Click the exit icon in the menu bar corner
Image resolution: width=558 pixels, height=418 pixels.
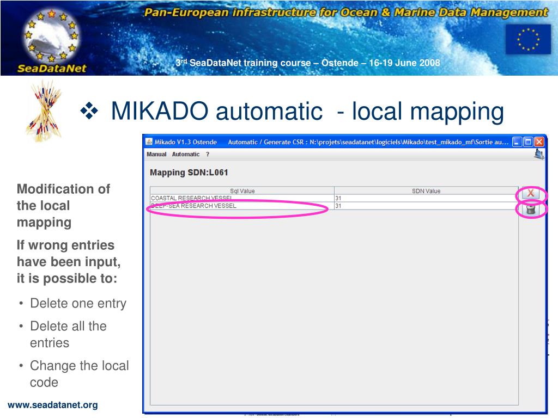[x=539, y=154]
